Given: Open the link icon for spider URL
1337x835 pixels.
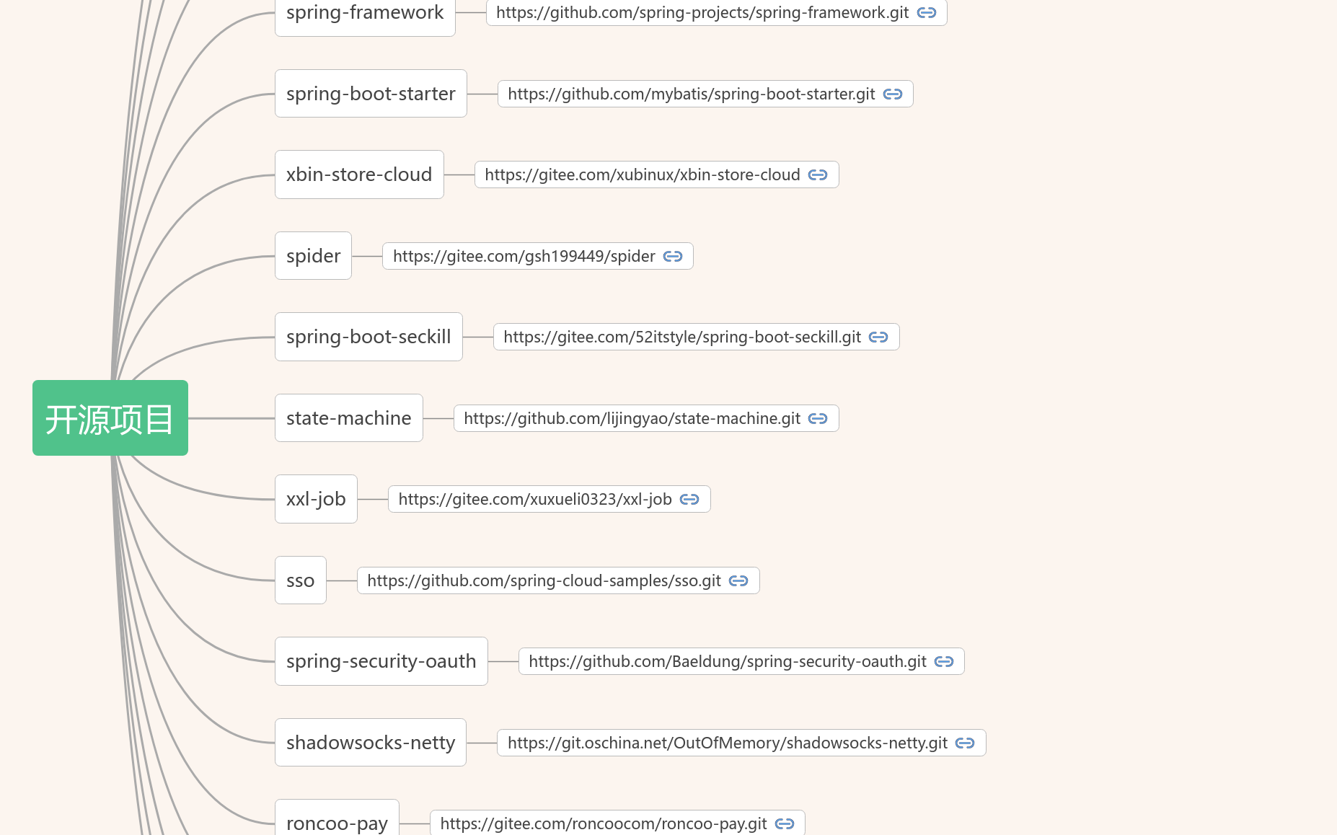Looking at the screenshot, I should (x=673, y=257).
